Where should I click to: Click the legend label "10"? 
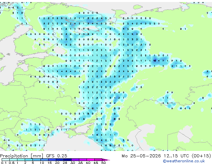pyautogui.click(x=42, y=163)
